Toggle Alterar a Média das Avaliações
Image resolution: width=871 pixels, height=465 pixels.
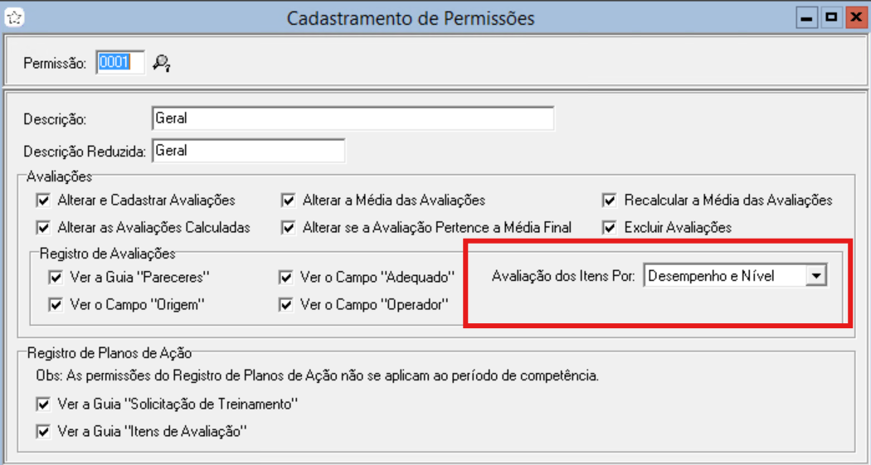[x=289, y=201]
